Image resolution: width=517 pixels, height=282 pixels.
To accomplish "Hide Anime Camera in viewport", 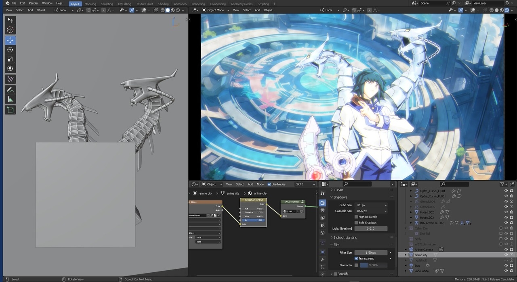I will [x=506, y=250].
